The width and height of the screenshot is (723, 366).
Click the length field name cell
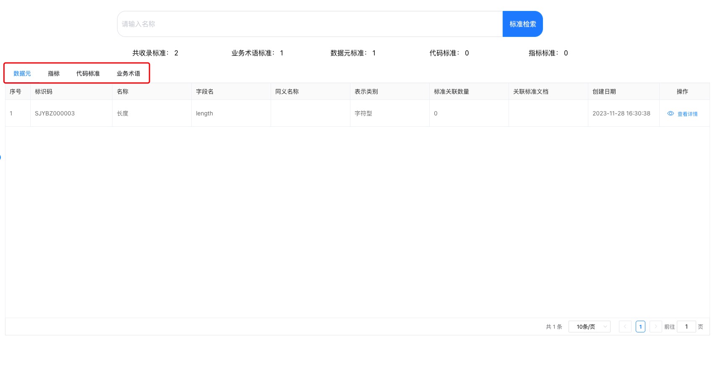tap(231, 113)
